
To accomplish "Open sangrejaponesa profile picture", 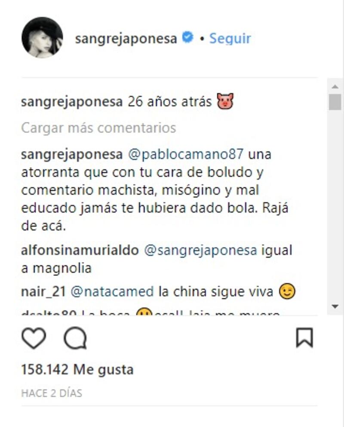I will 42,37.
